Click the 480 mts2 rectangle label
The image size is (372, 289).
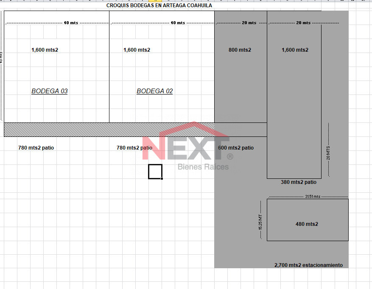[x=307, y=224]
